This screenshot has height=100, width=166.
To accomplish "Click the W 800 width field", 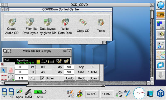I will (x=44, y=67).
